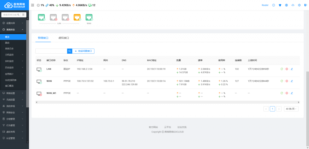Click the refresh icon in LAN row
Screen dimensions: 309x149
[x=282, y=69]
